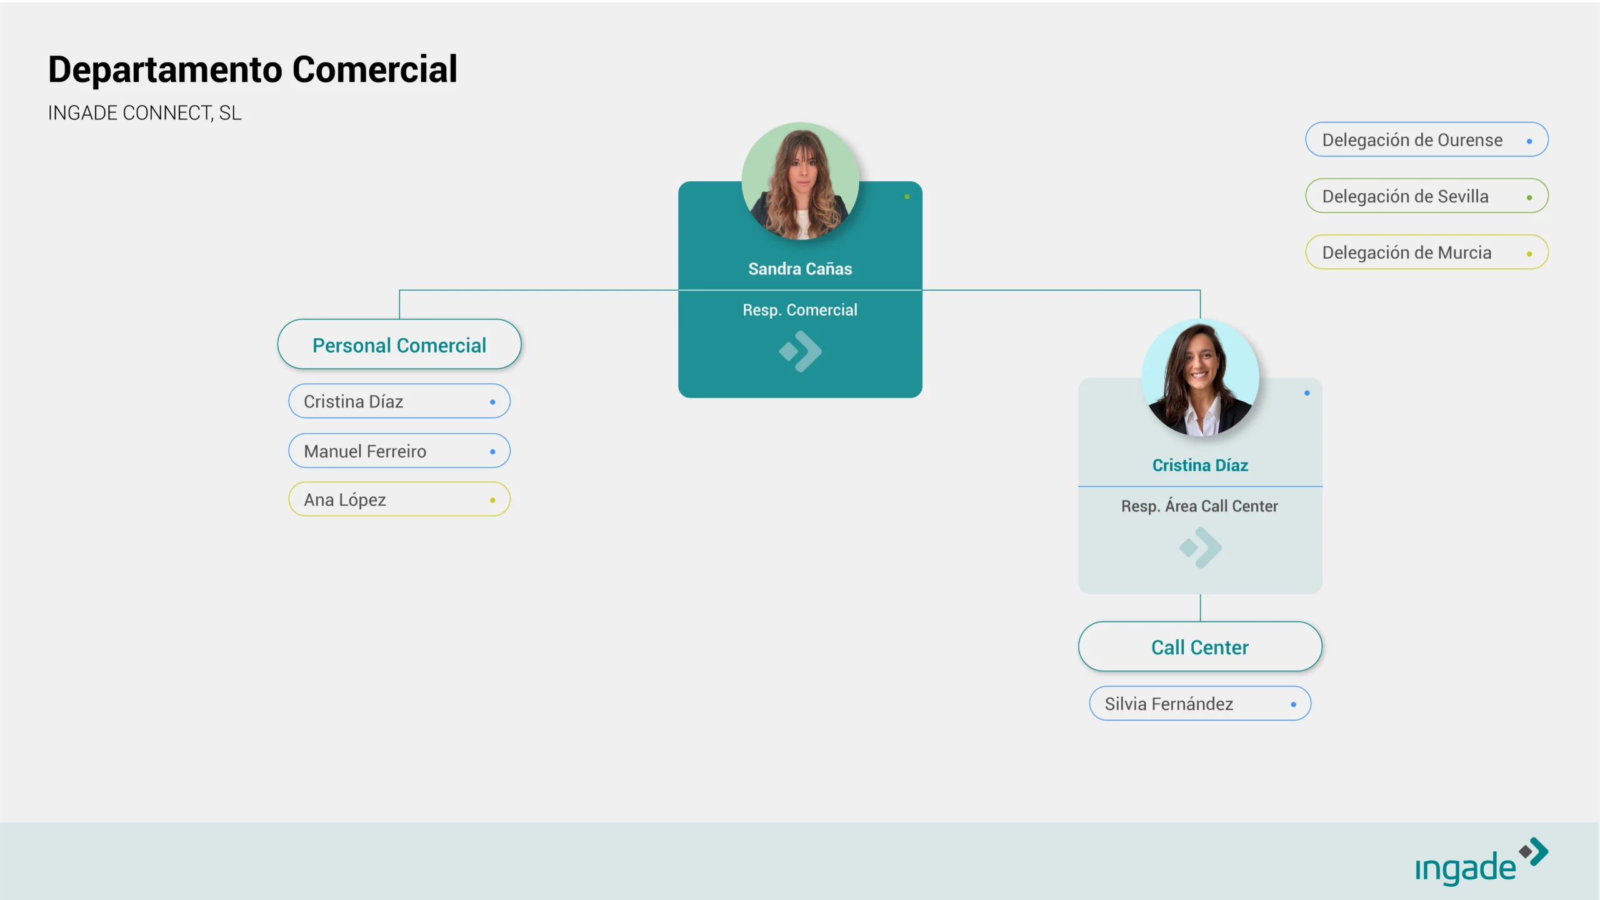Click Sandra Cañas profile photo
Image resolution: width=1600 pixels, height=900 pixels.
point(800,181)
